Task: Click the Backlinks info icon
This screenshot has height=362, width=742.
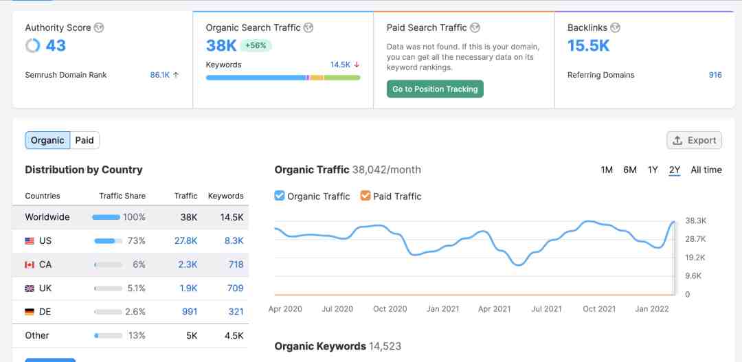Action: tap(615, 27)
